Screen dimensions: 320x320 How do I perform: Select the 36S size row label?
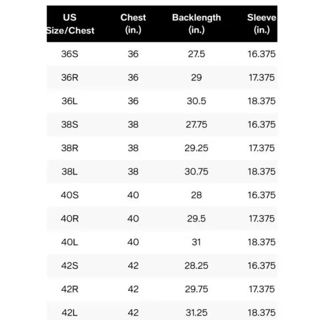click(70, 54)
